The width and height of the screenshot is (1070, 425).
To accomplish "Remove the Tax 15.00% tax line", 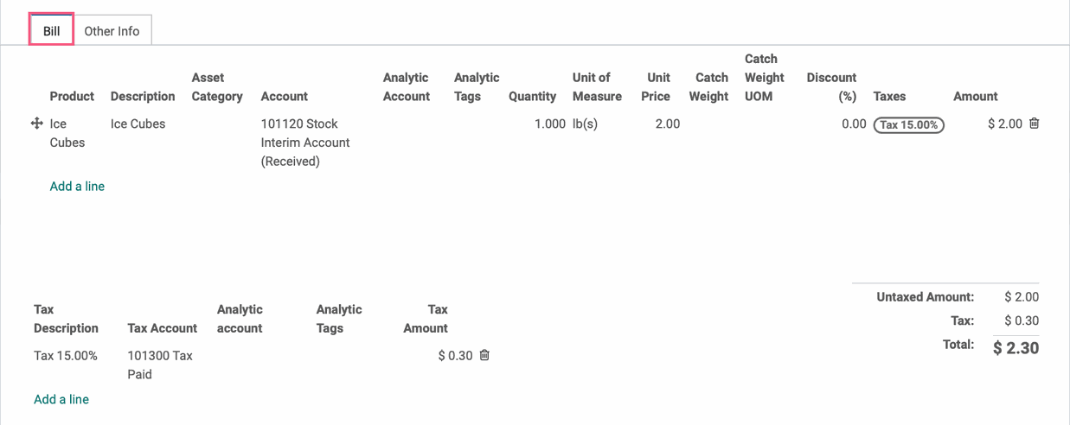I will [484, 355].
